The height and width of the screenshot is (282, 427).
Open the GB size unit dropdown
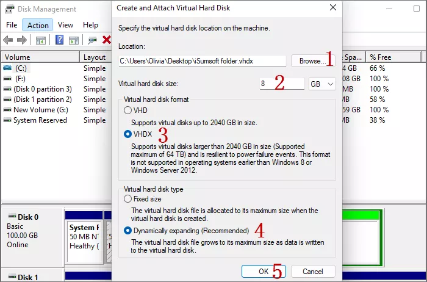(322, 84)
